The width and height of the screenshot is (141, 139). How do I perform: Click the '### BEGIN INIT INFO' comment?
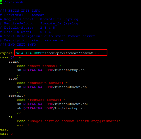20,11
